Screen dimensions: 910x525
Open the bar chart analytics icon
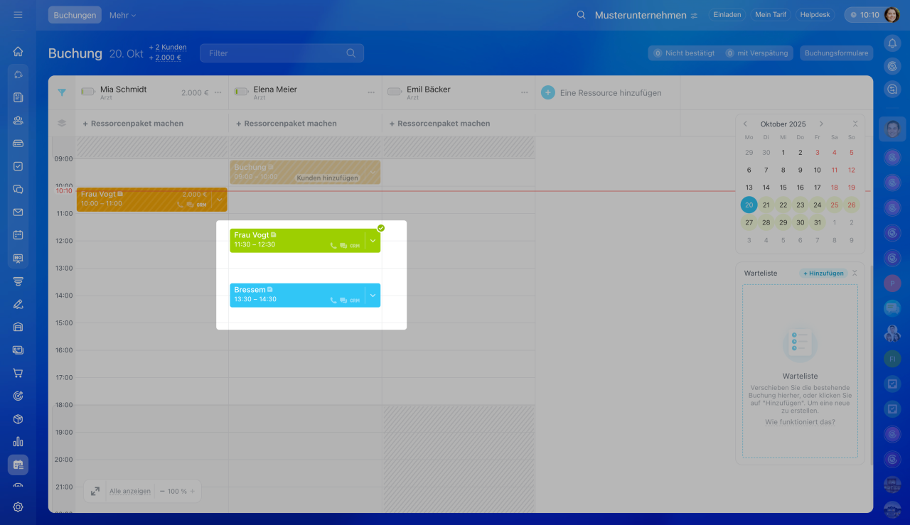(x=18, y=441)
